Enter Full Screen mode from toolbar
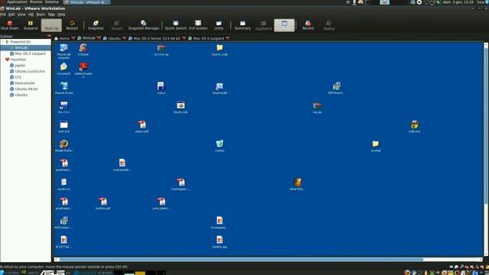489x275 pixels. click(x=198, y=25)
